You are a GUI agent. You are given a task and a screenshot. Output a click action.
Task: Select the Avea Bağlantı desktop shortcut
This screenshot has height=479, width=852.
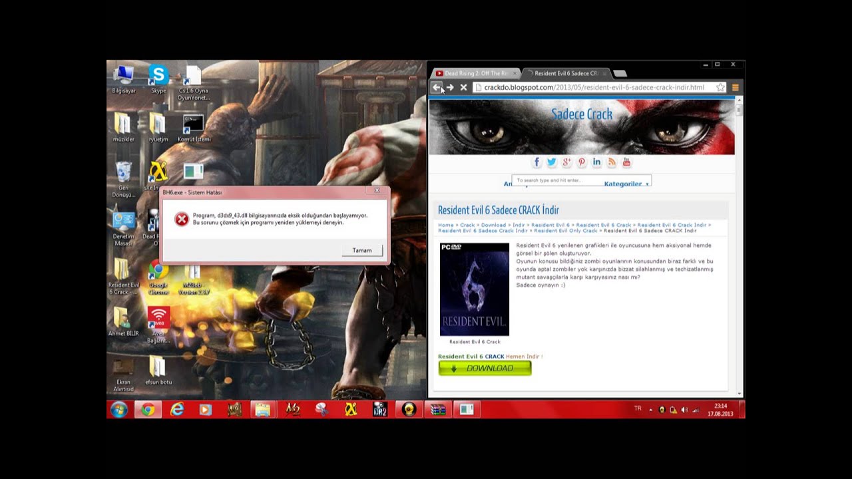pos(158,325)
